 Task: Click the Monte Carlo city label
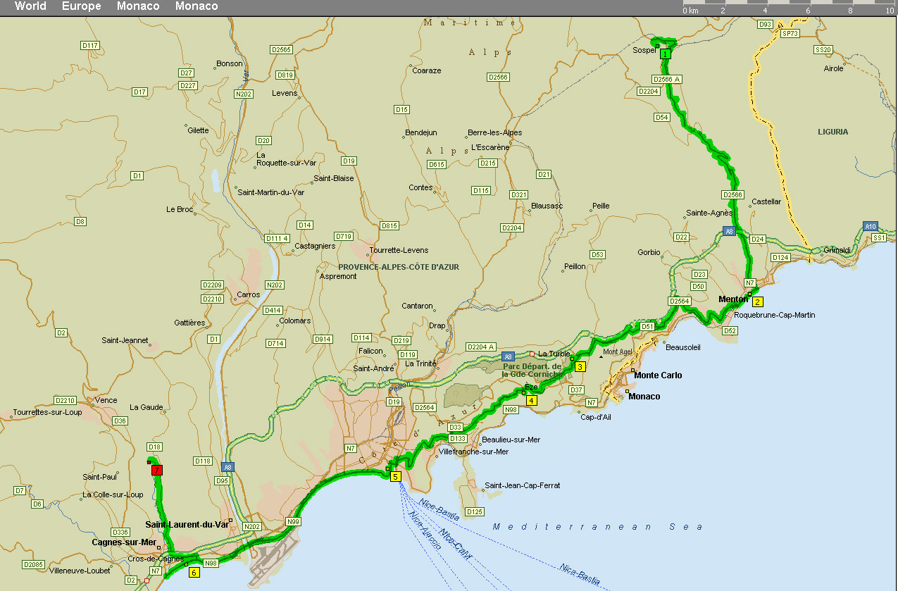coord(658,375)
